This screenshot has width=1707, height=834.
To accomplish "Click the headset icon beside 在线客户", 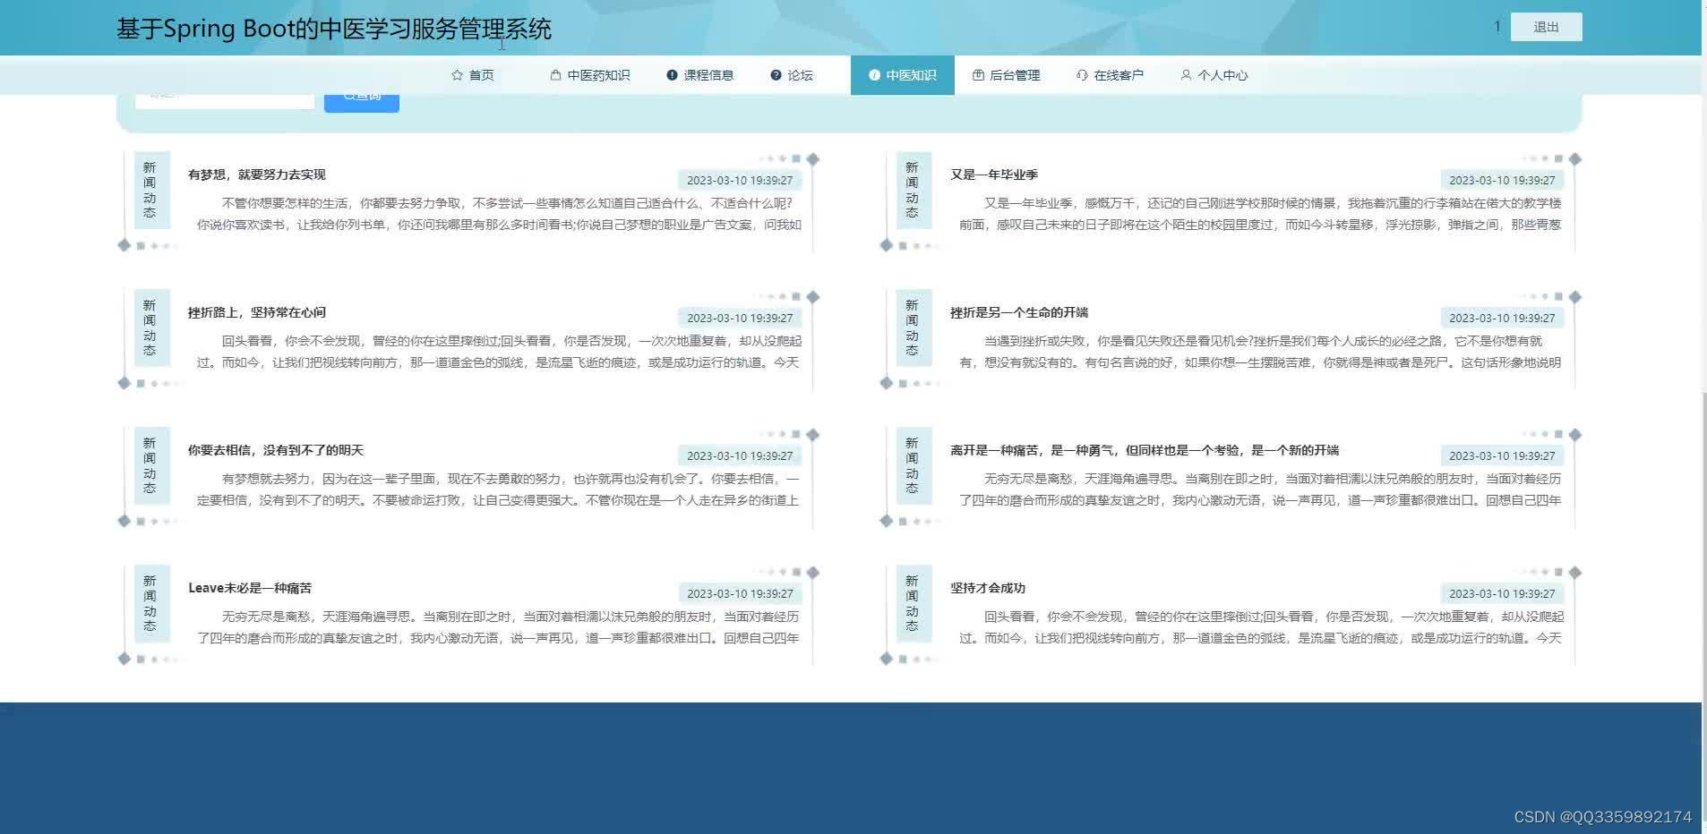I will [x=1082, y=75].
